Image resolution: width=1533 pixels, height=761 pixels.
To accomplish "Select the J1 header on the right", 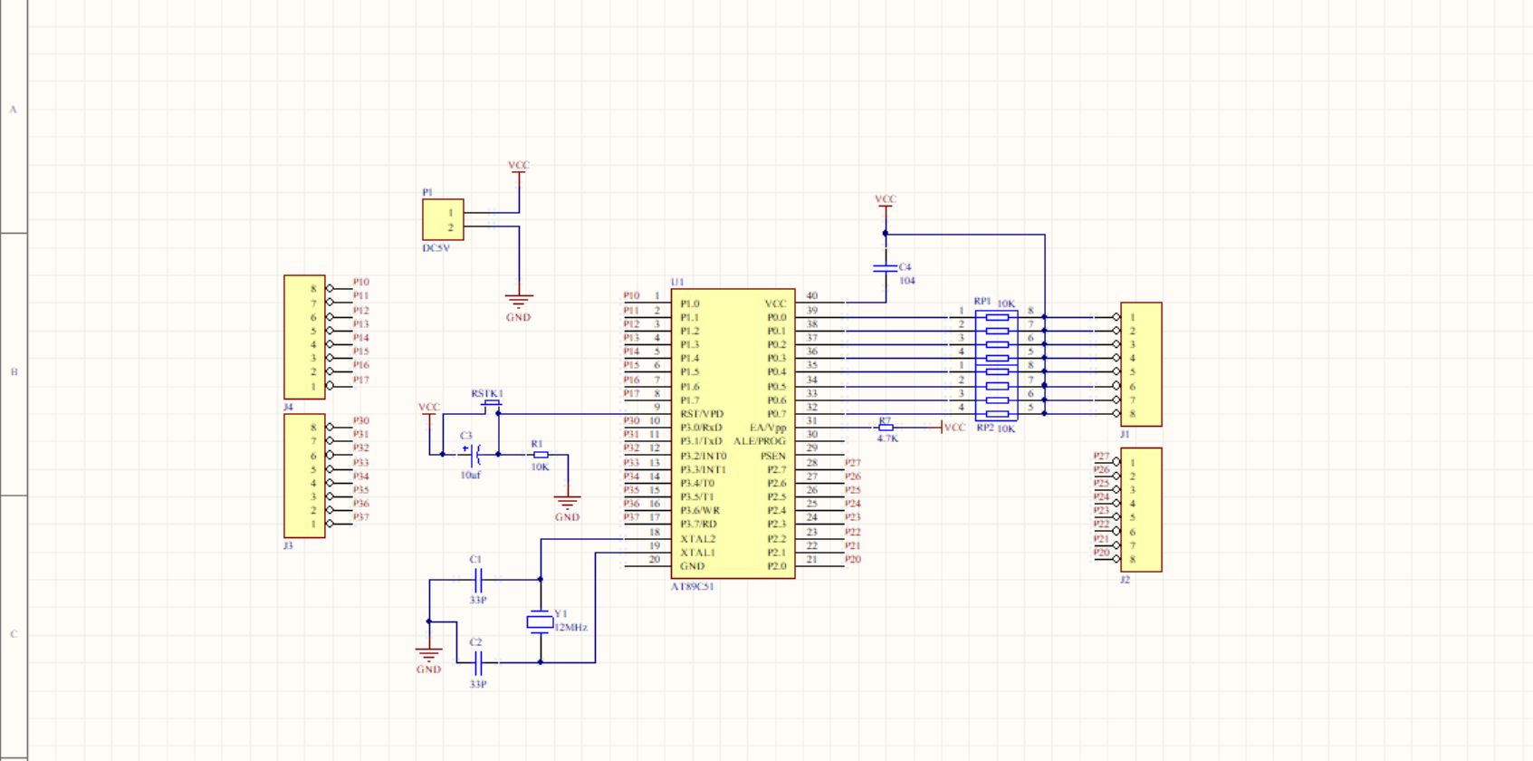I will pyautogui.click(x=1141, y=364).
